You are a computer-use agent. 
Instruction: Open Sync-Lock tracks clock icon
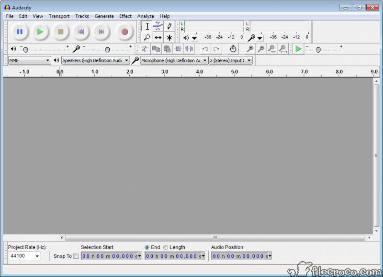pyautogui.click(x=233, y=49)
